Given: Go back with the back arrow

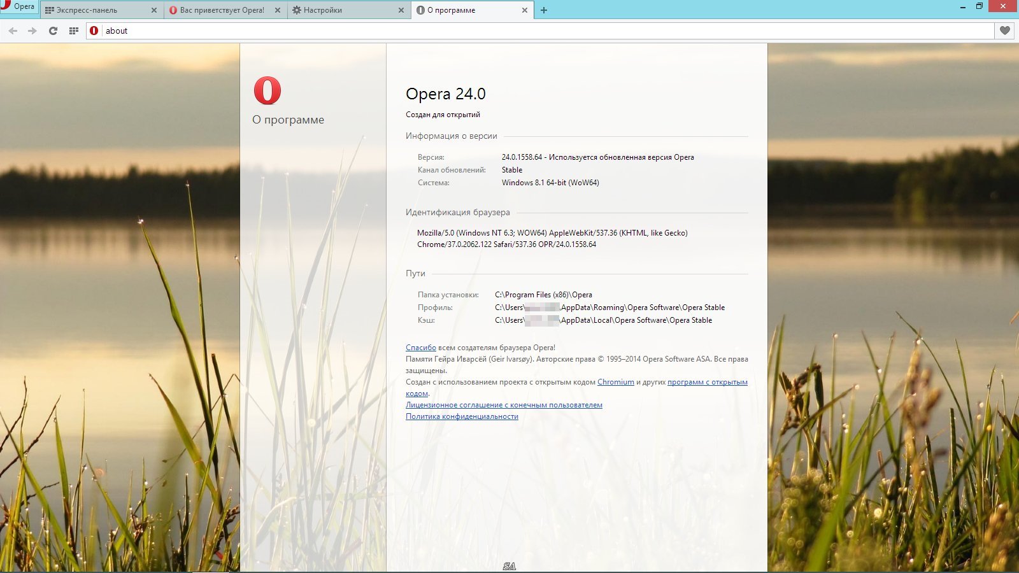Looking at the screenshot, I should (13, 31).
